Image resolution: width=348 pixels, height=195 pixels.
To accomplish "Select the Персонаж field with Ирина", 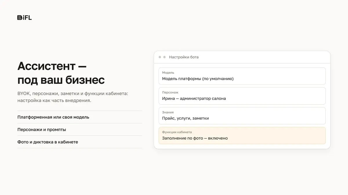I will (242, 96).
